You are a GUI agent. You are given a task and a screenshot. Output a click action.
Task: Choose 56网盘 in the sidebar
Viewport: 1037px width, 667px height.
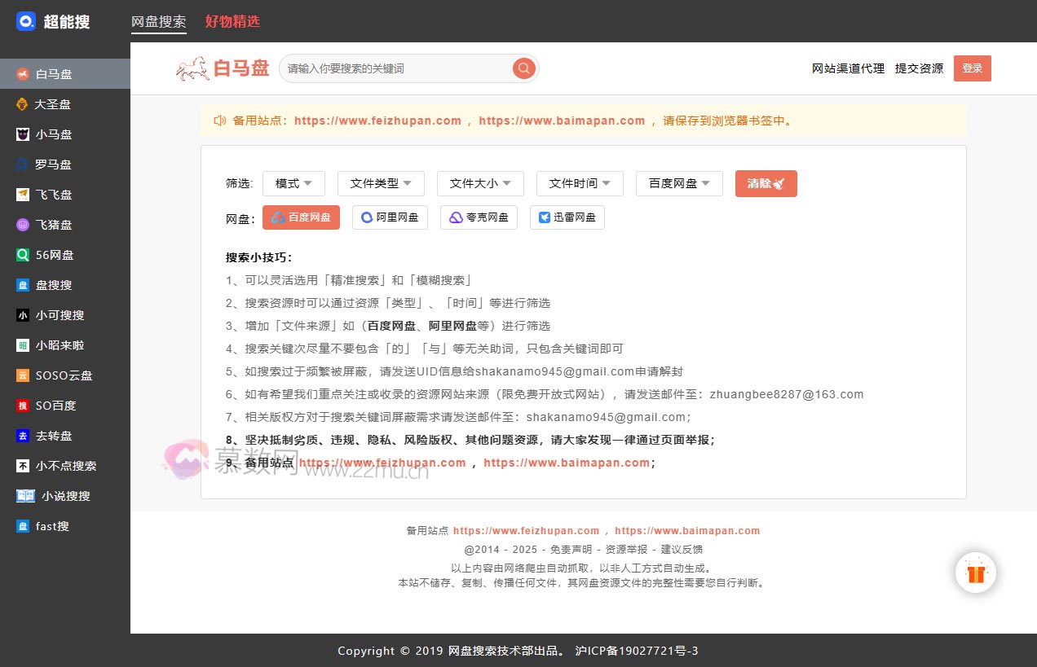[x=54, y=255]
